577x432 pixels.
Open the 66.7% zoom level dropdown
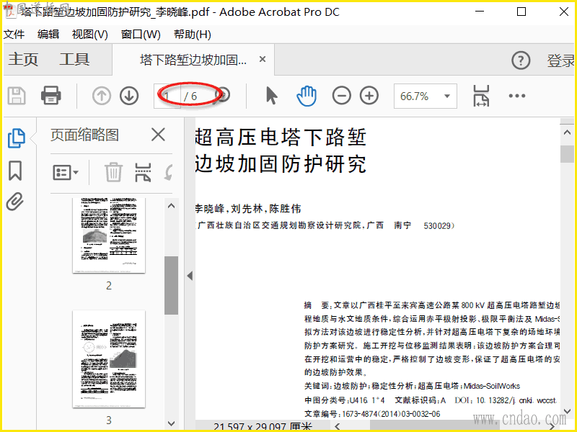point(447,96)
